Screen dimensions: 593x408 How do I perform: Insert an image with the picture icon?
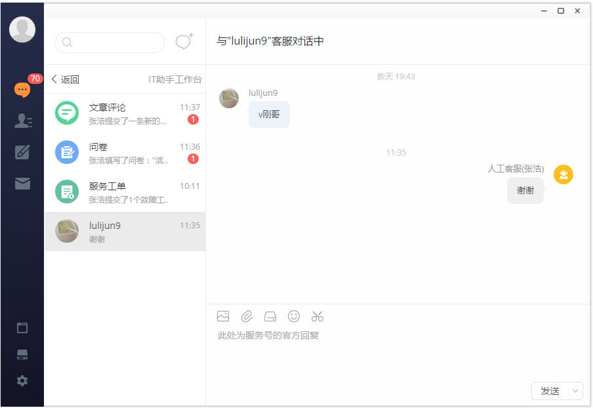pyautogui.click(x=223, y=316)
